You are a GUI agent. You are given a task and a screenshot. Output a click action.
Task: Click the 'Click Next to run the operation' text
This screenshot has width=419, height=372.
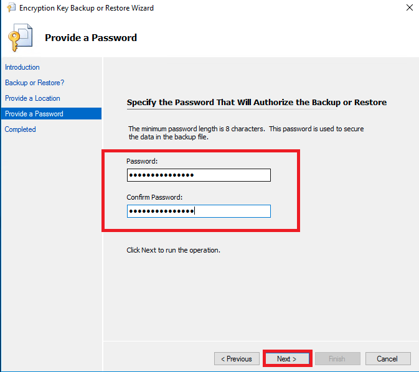point(174,250)
